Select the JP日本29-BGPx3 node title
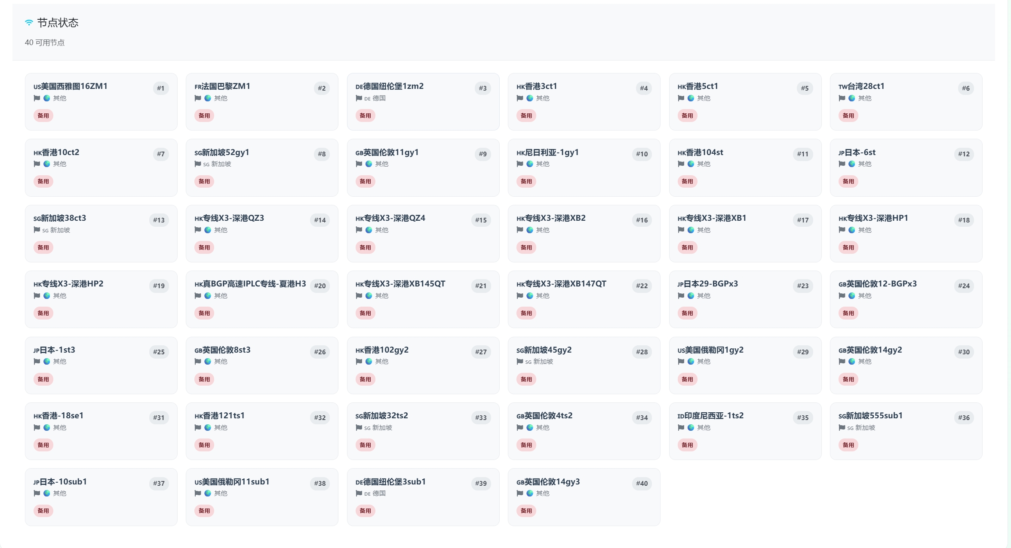Screen dimensions: 1011x548 (707, 284)
